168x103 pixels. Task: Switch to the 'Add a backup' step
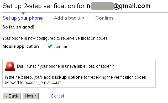pyautogui.click(x=69, y=18)
